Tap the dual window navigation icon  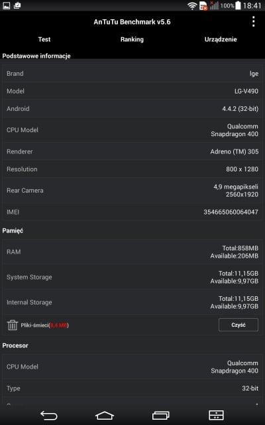(x=217, y=415)
